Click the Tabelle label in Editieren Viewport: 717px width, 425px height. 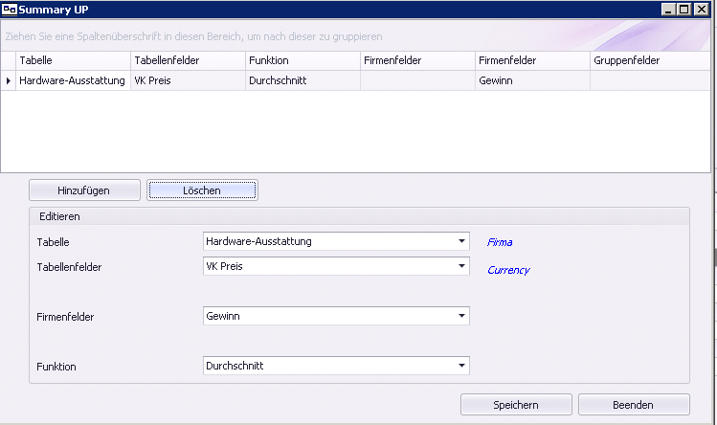click(x=53, y=242)
